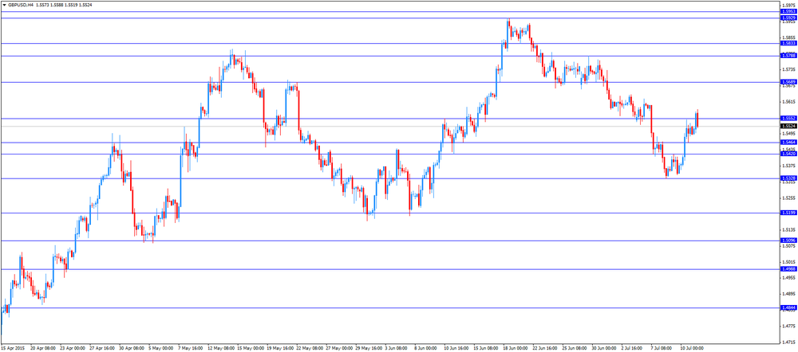Click the 1.4955 price scale tick
The width and height of the screenshot is (798, 352).
[x=789, y=278]
